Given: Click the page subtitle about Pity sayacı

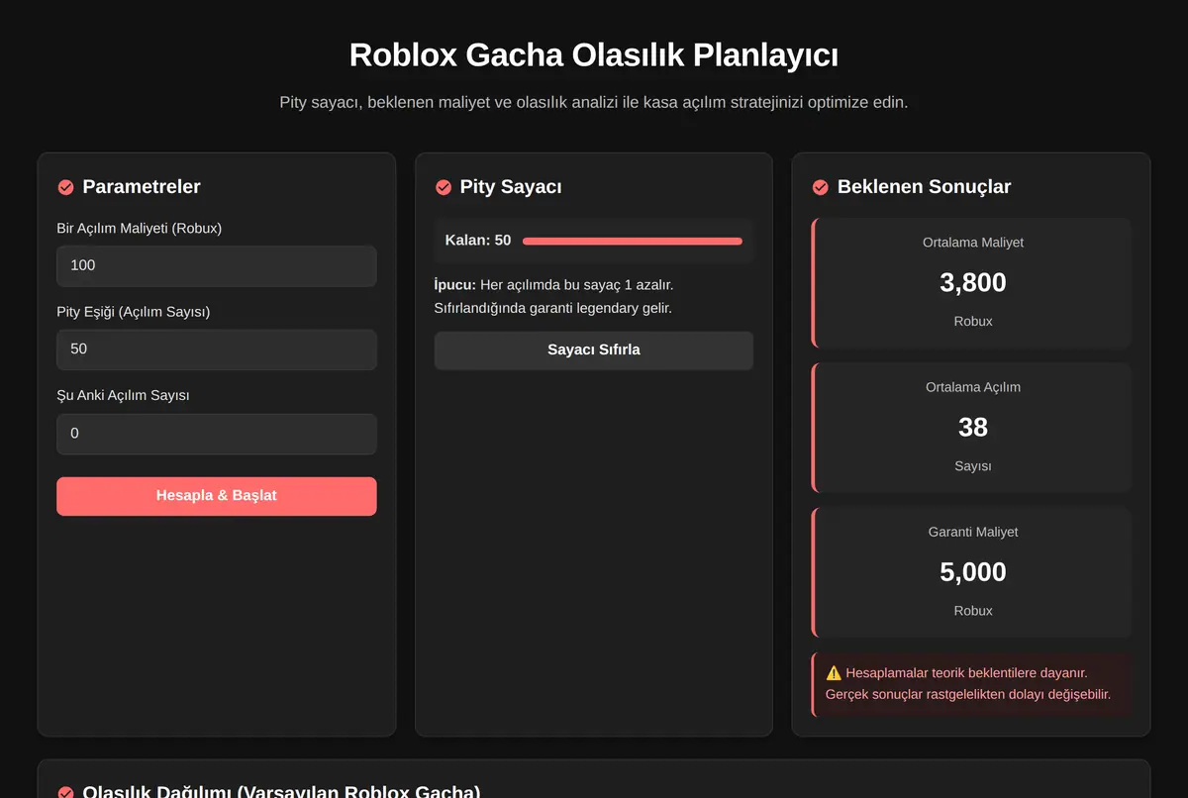Looking at the screenshot, I should (x=594, y=102).
